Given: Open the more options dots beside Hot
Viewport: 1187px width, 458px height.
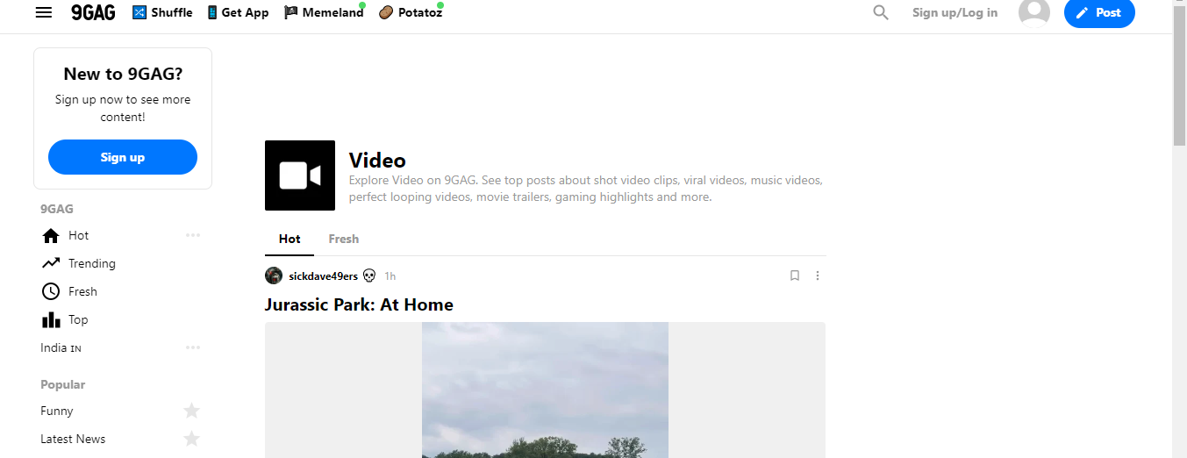Looking at the screenshot, I should coord(193,235).
